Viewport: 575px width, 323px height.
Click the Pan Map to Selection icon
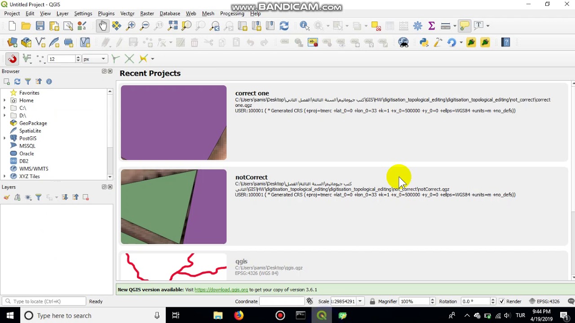(x=117, y=26)
